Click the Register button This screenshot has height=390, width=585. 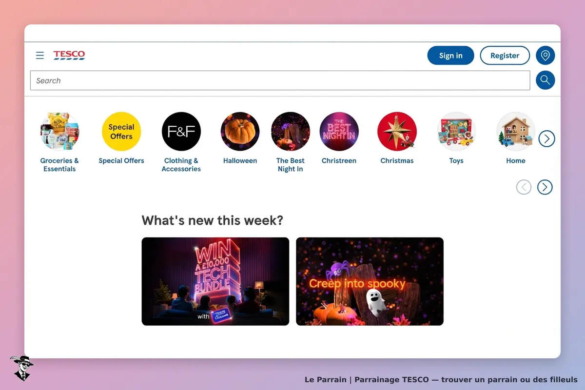(x=505, y=56)
